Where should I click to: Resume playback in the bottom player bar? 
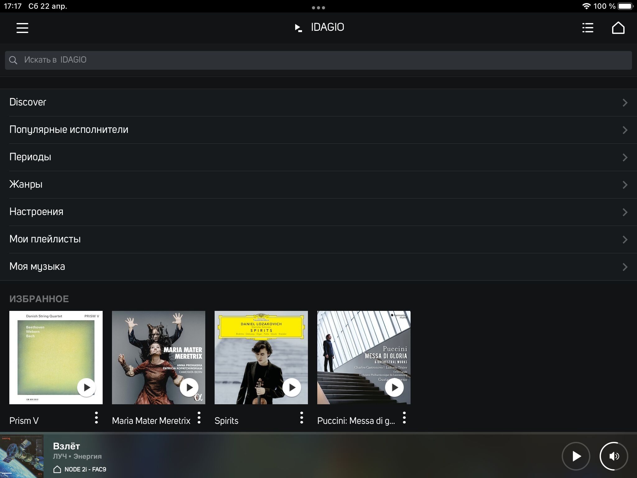(576, 456)
